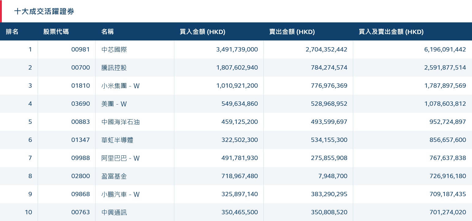This screenshot has width=472, height=221.
Task: Click rank number 10 in the 中興通訊 row
Action: point(28,212)
